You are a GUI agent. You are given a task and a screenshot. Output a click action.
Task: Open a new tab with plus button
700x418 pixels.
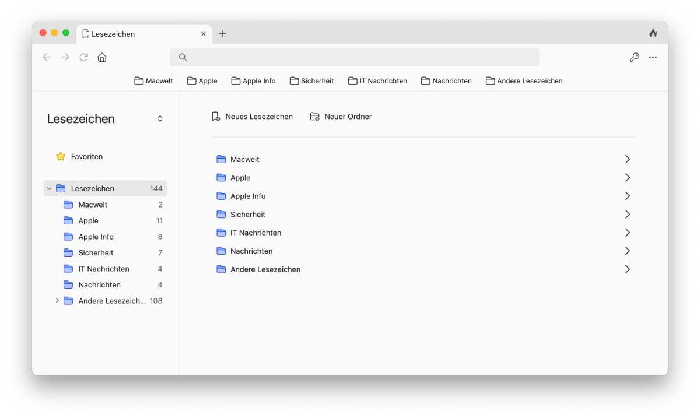222,34
